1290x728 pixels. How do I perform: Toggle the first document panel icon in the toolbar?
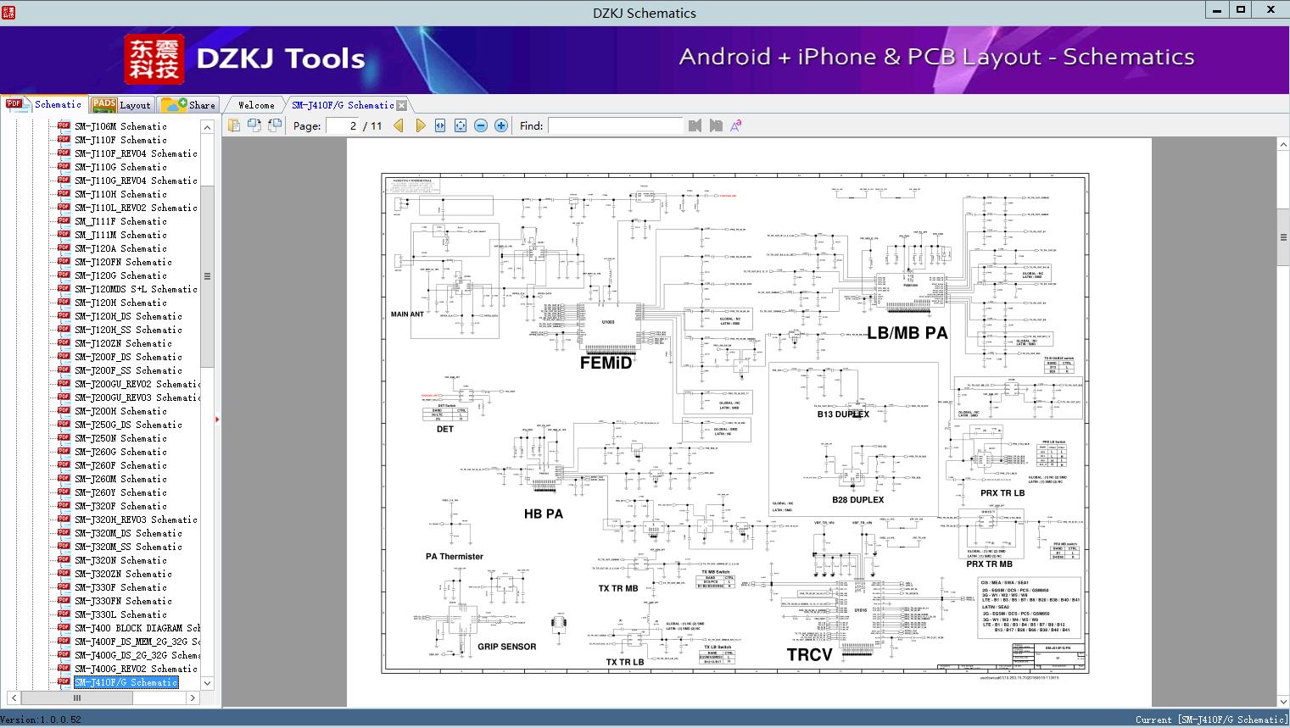tap(234, 125)
